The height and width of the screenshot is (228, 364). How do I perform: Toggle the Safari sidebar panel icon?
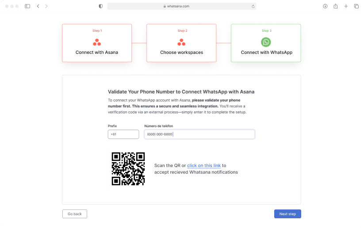[27, 6]
